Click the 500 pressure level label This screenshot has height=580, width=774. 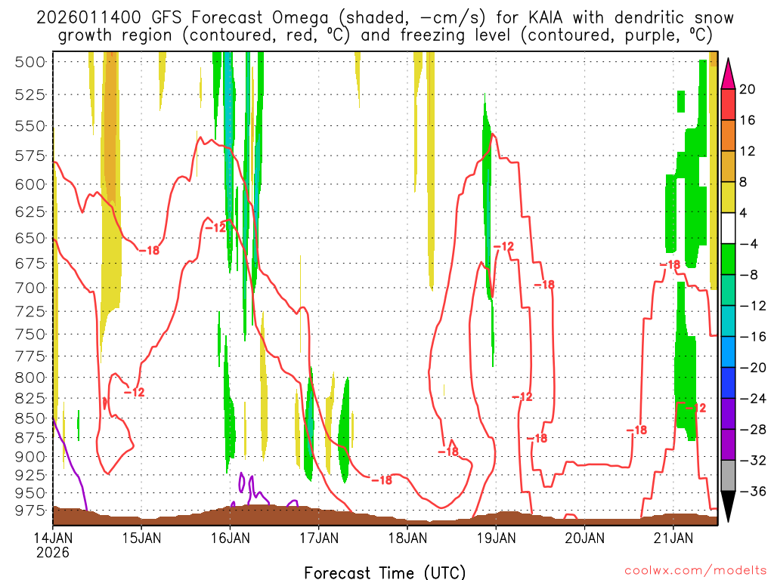(30, 62)
